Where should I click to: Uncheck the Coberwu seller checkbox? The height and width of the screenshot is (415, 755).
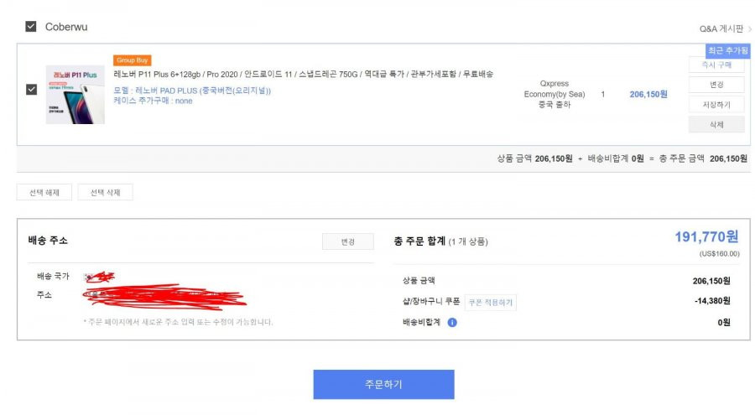click(x=31, y=27)
